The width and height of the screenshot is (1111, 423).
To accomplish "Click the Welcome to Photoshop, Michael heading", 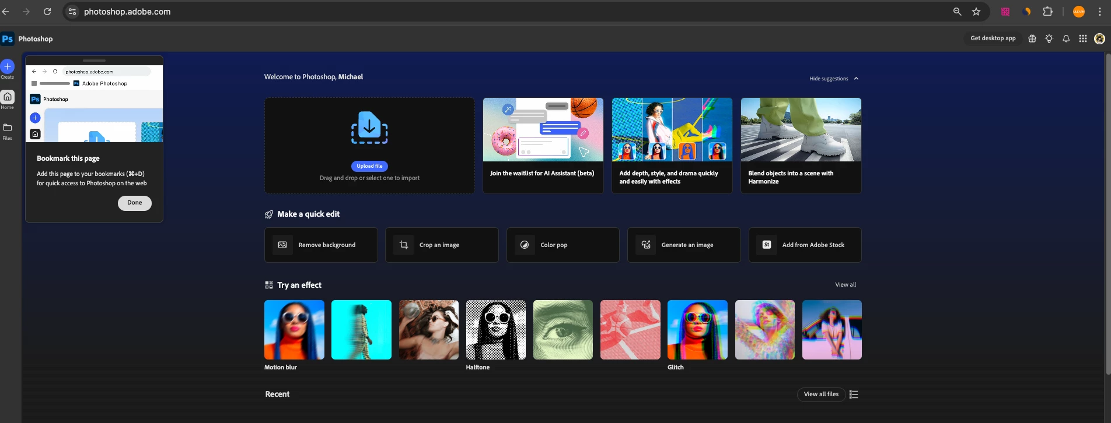I will tap(313, 77).
